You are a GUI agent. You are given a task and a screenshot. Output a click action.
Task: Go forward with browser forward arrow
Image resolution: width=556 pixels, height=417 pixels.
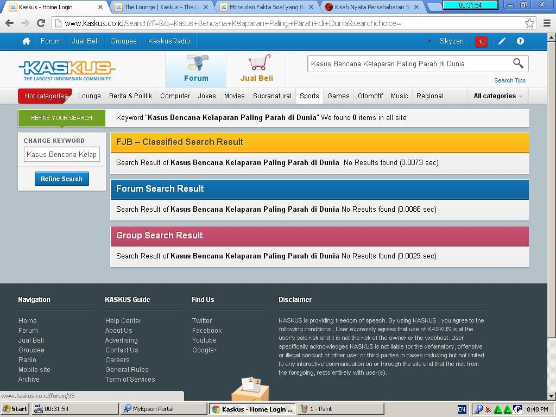[25, 23]
